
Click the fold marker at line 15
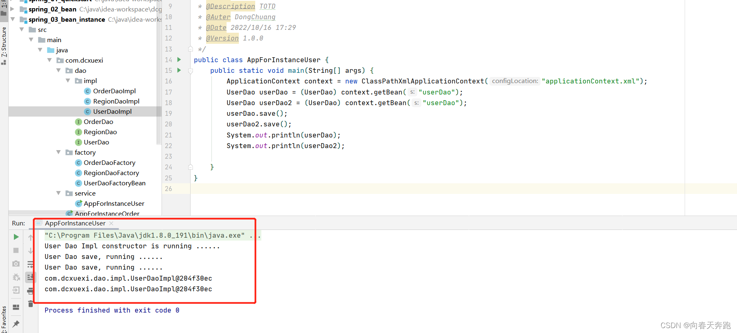(191, 71)
